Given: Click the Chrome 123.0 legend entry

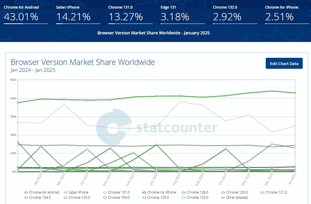Looking at the screenshot, I should click(196, 197).
